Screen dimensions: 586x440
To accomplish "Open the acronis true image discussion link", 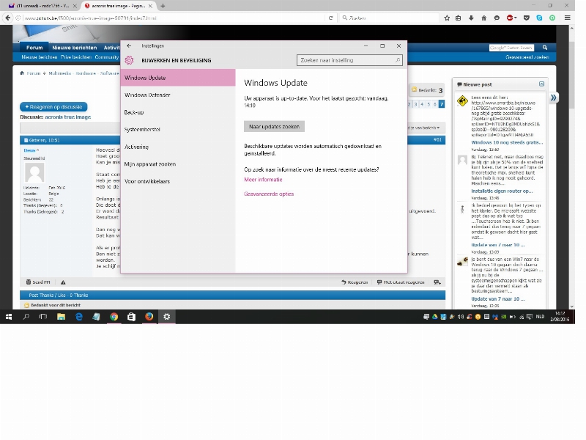I will [x=67, y=117].
